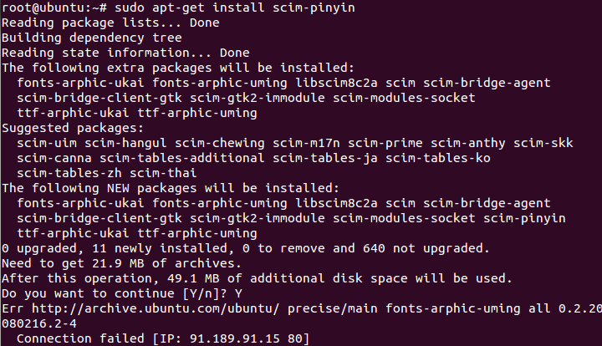Image resolution: width=602 pixels, height=346 pixels.
Task: Click the scim-tables-ko package name
Action: pyautogui.click(x=438, y=158)
